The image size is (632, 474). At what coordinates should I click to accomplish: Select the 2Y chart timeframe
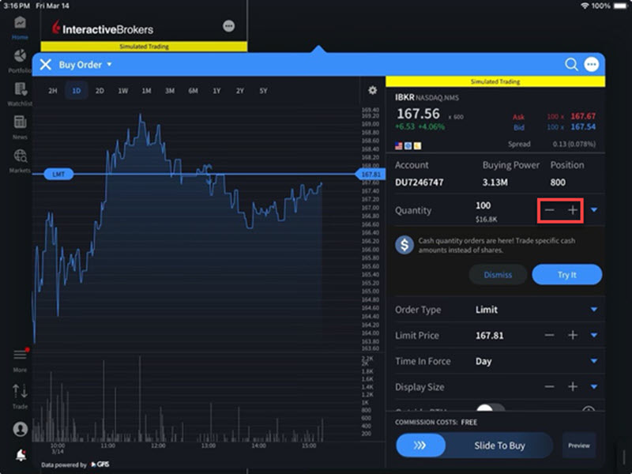point(240,91)
